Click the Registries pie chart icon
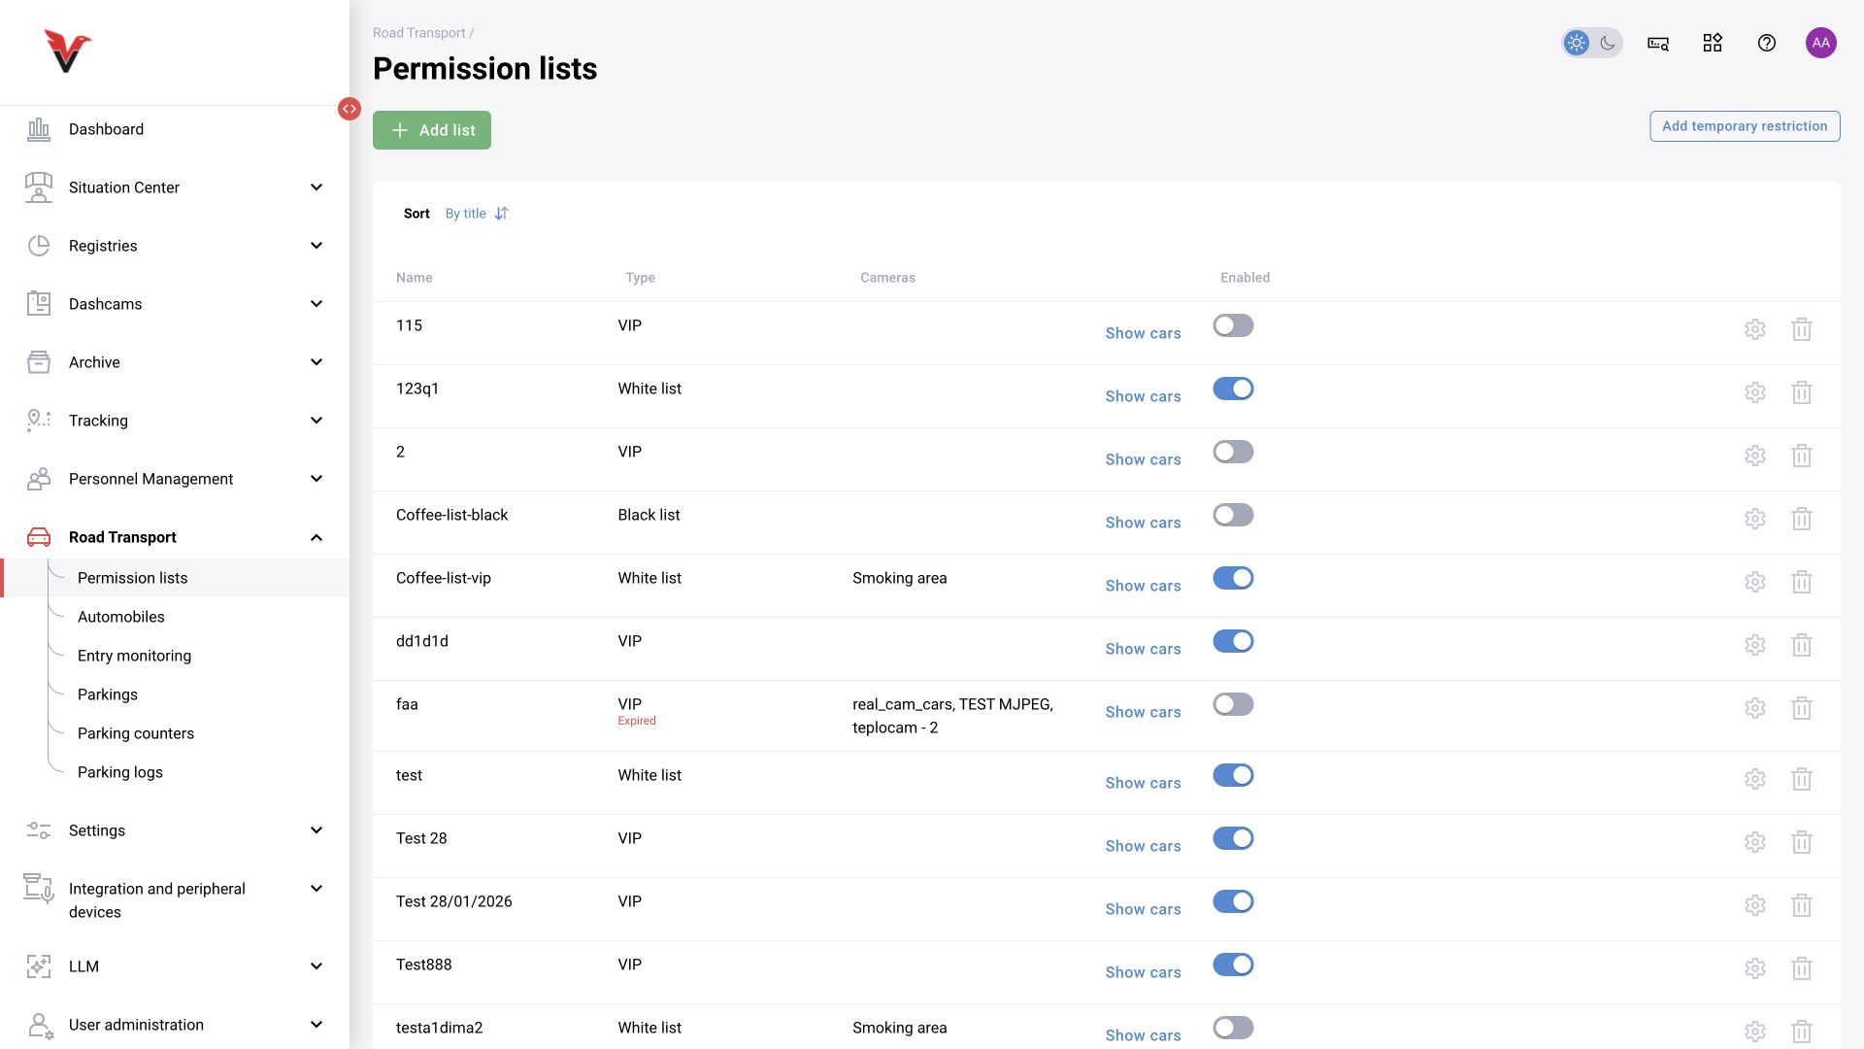 click(x=39, y=246)
